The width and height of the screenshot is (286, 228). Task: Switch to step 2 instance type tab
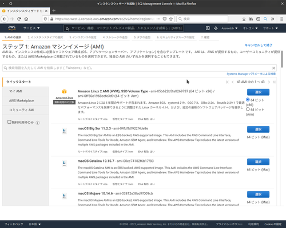point(45,38)
